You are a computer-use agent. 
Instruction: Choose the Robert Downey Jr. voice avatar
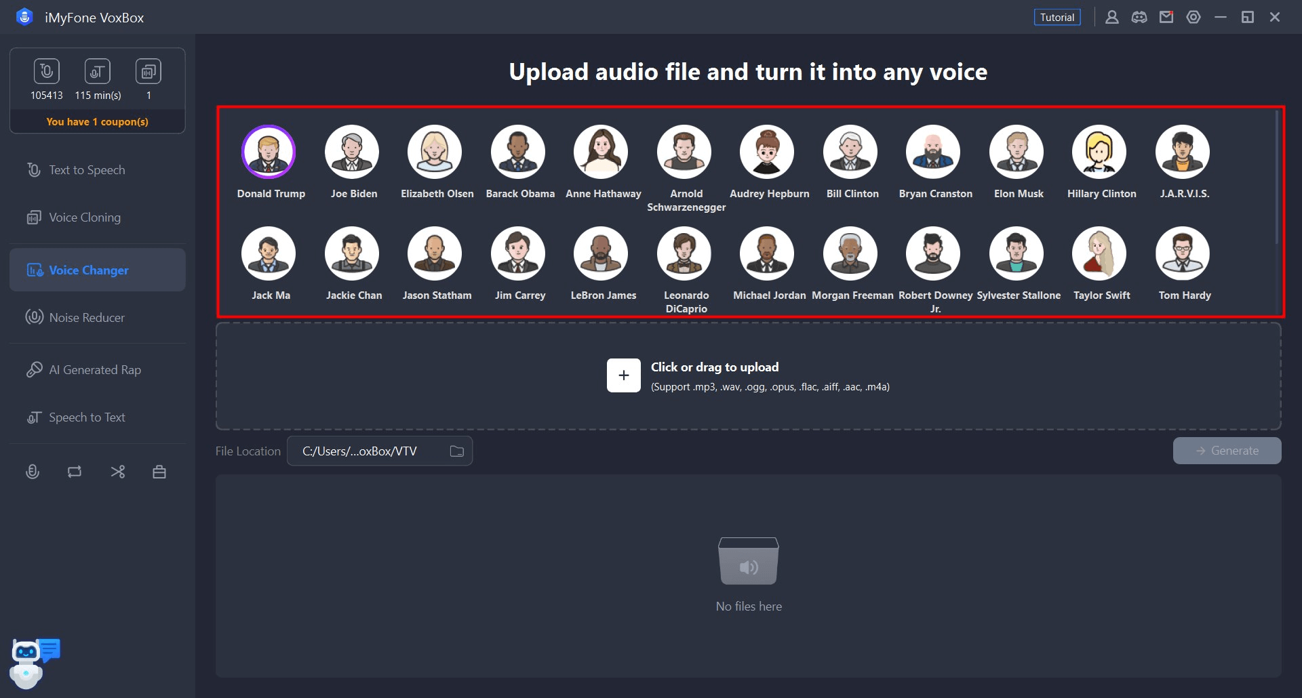point(933,253)
